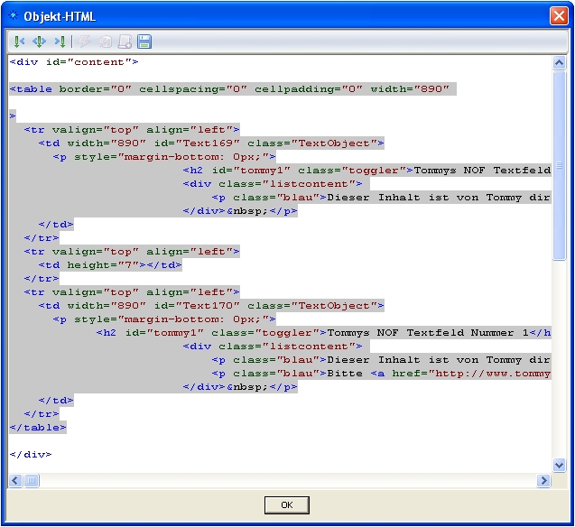Click the final closing </div> line
The image size is (575, 527).
pos(31,455)
